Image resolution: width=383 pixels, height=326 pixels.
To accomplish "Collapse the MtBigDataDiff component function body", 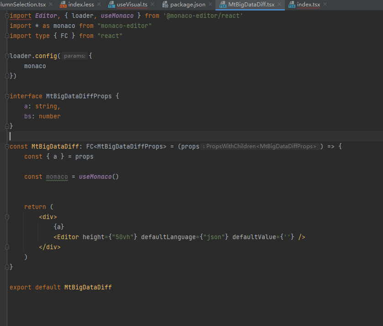I will [6, 146].
